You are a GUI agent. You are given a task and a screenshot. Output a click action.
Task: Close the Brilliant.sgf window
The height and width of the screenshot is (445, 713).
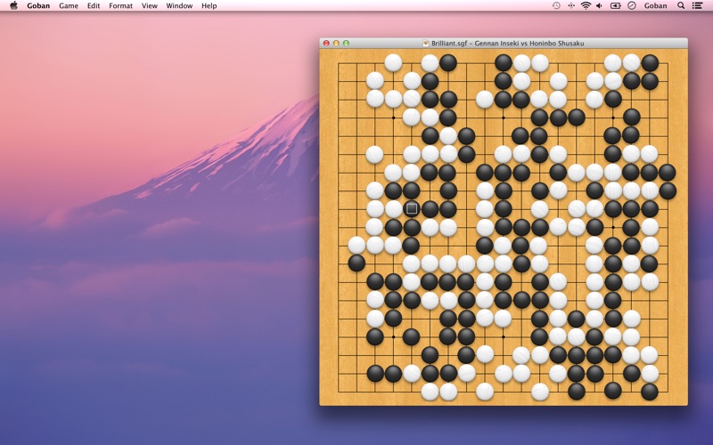[326, 43]
